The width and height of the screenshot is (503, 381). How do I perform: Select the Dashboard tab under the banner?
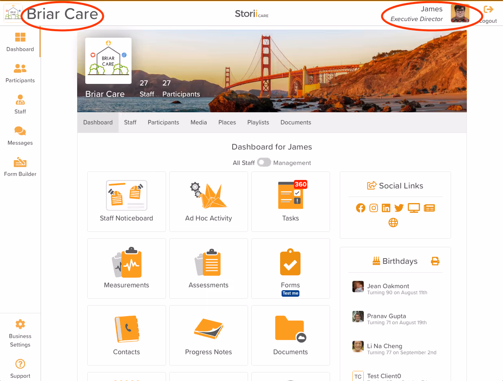point(98,122)
